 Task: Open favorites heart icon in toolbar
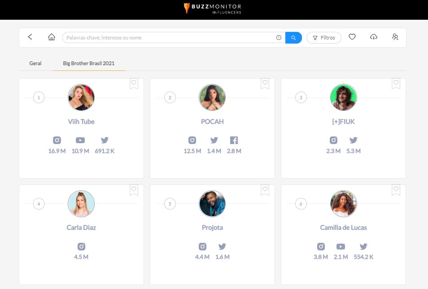pyautogui.click(x=352, y=37)
